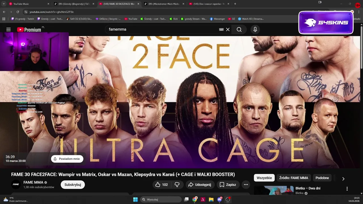
Task: Switch to the Grendy TikTok tab
Action: (74, 4)
